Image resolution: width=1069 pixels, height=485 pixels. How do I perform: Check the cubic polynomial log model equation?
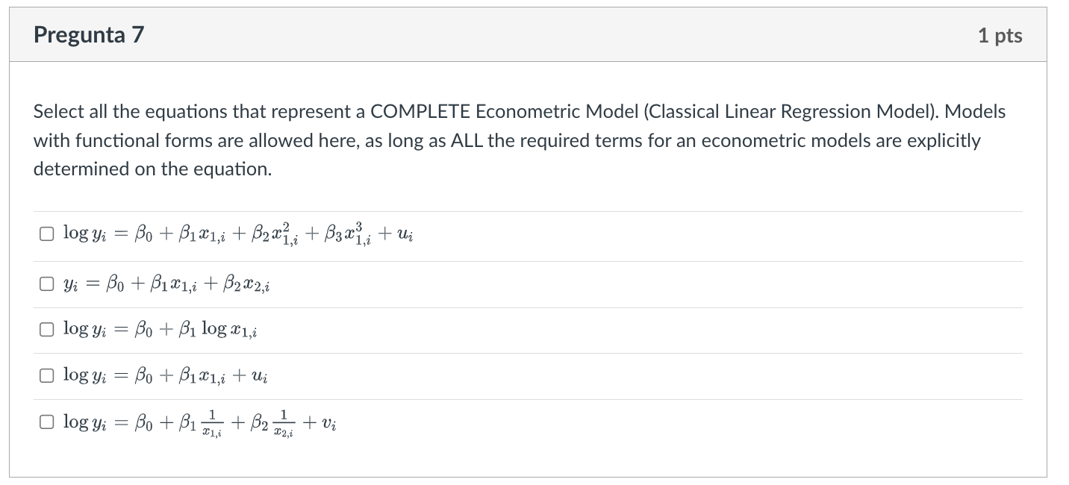tap(46, 233)
